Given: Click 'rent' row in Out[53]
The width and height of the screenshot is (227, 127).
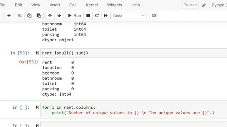Looking at the screenshot, I should pyautogui.click(x=58, y=62).
